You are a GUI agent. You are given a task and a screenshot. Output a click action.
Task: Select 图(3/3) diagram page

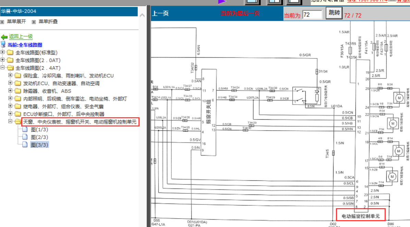point(39,145)
